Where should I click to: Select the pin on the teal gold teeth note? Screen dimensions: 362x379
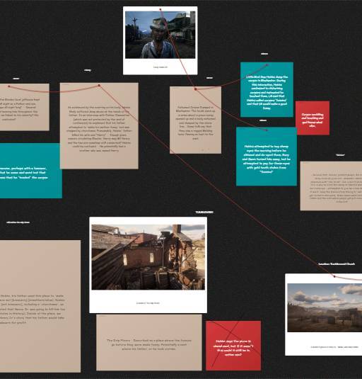(x=267, y=130)
